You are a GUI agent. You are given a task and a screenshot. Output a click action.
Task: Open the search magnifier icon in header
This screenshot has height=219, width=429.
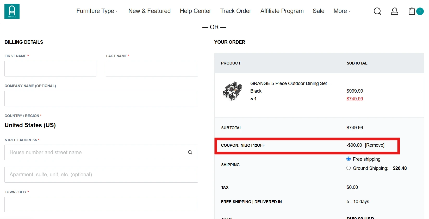click(377, 11)
